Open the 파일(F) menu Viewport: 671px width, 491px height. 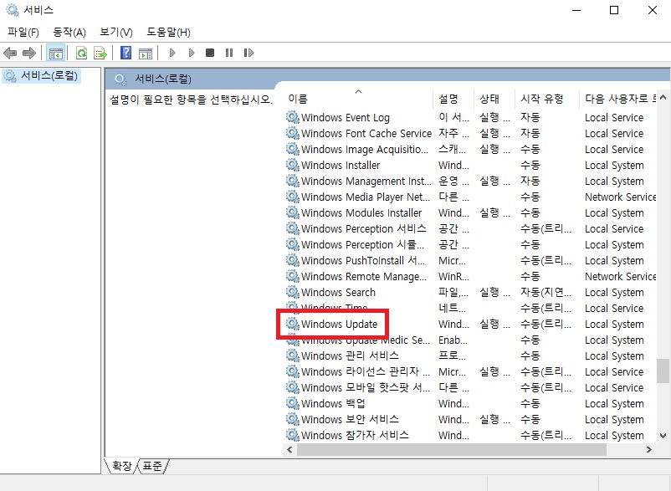pyautogui.click(x=23, y=32)
